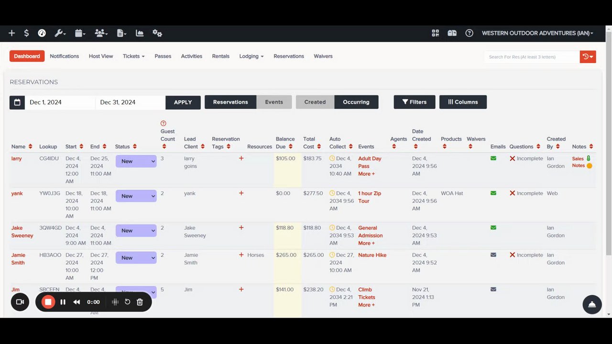
Task: Click the gray email icon in Jamie Smith's row
Action: 493,255
